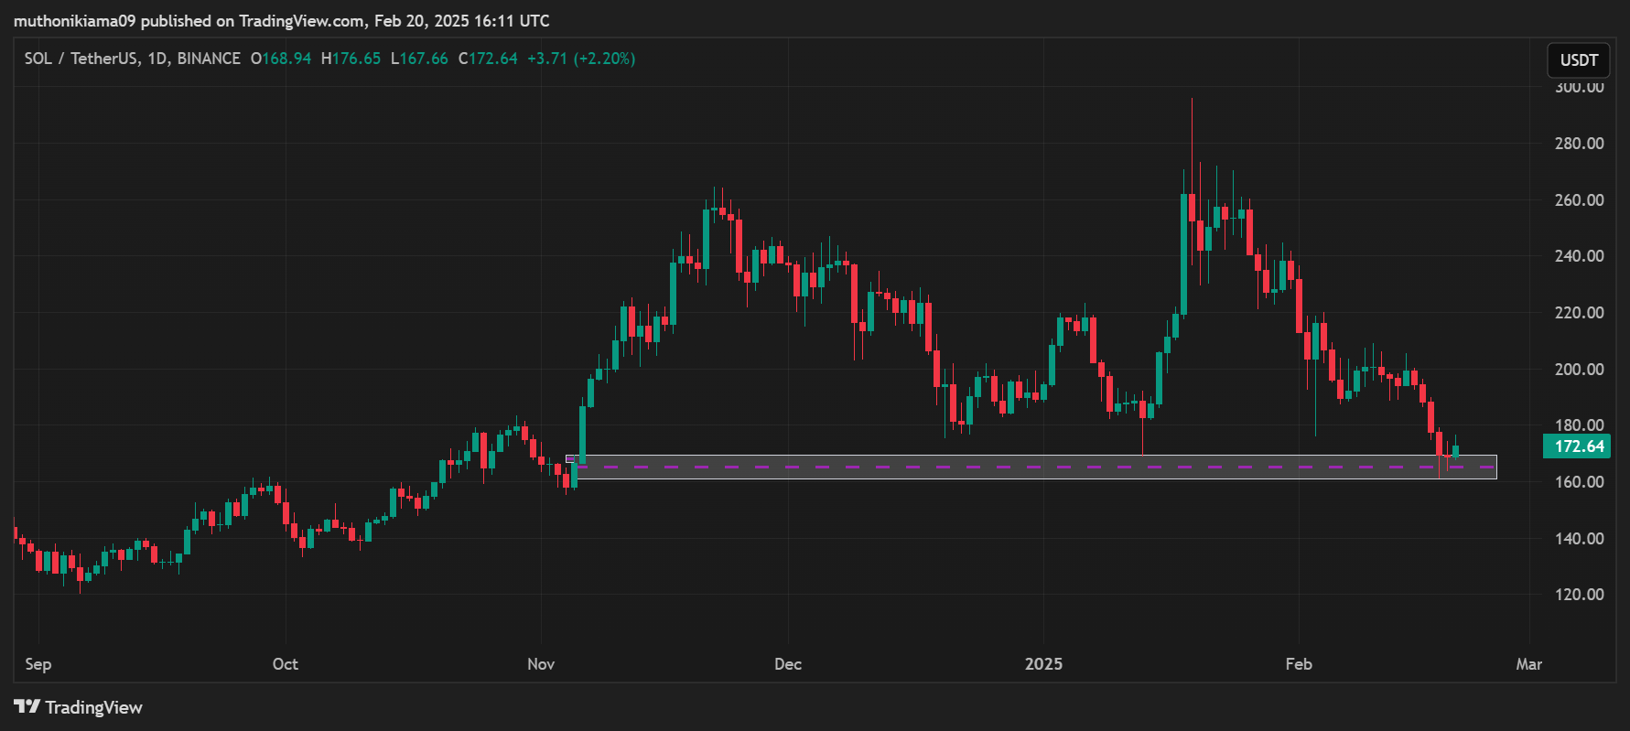
Task: Click the TradingView logo at bottom left
Action: pyautogui.click(x=79, y=707)
